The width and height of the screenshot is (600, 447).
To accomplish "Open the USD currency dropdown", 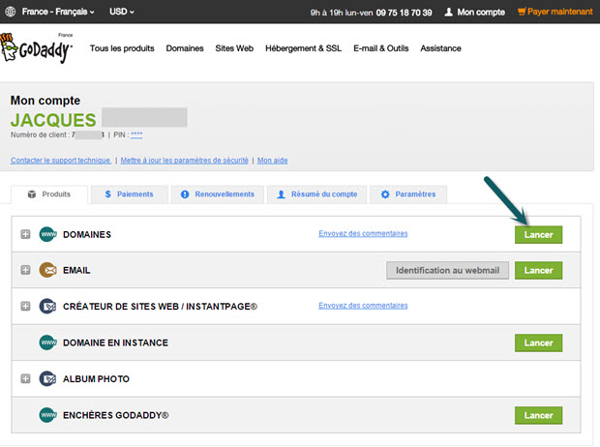I will tap(122, 12).
